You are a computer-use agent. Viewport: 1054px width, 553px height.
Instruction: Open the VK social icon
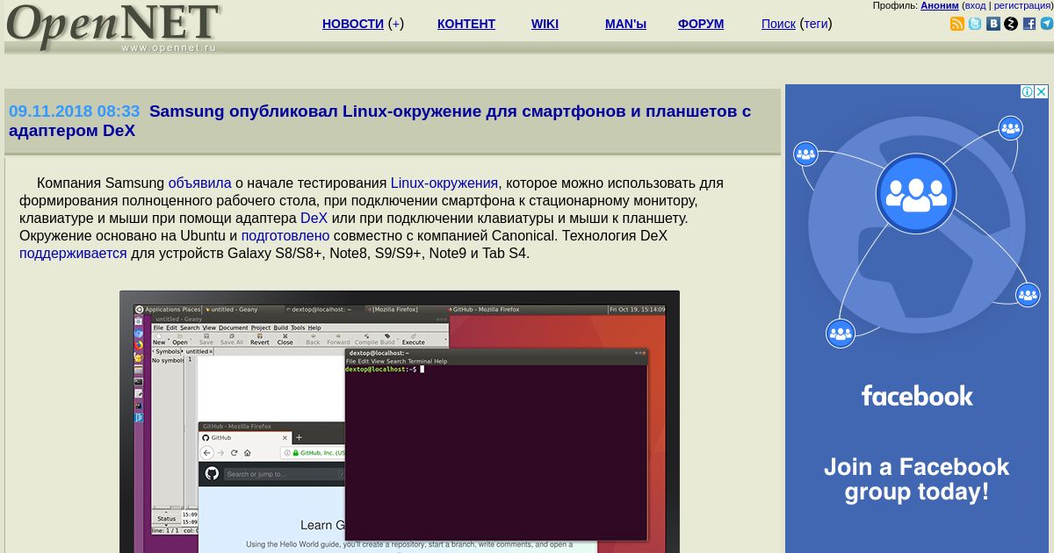coord(993,24)
